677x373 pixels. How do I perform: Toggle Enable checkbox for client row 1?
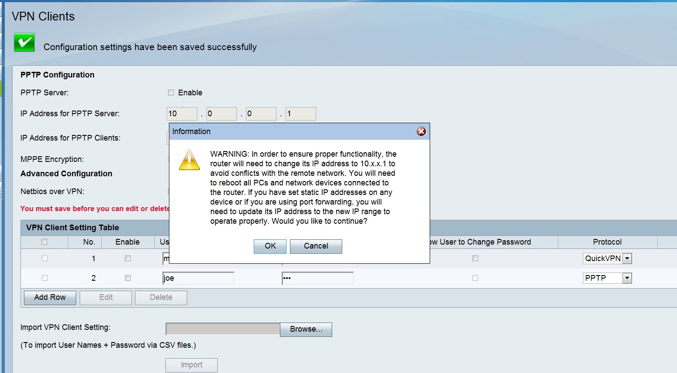click(x=128, y=259)
